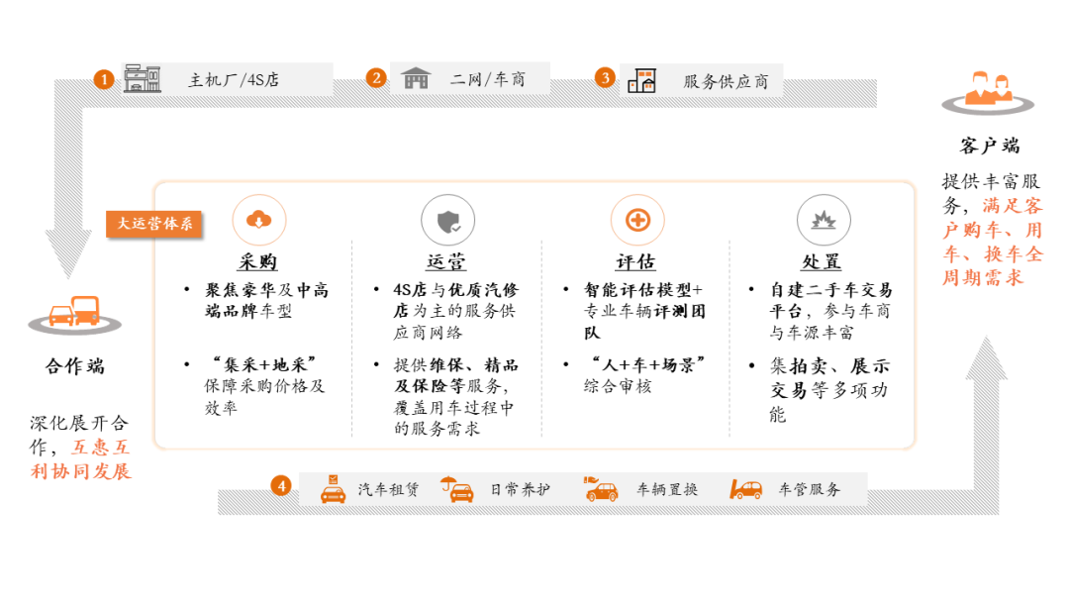The width and height of the screenshot is (1069, 602).
Task: Click the 汽车租赁 car icon
Action: point(334,489)
